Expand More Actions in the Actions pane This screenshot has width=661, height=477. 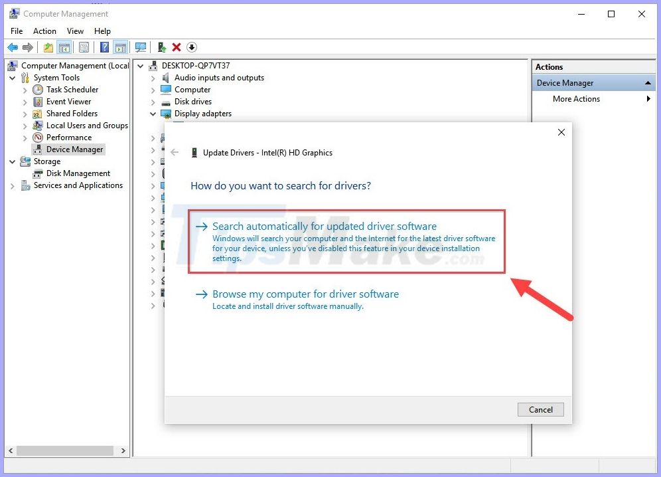648,98
